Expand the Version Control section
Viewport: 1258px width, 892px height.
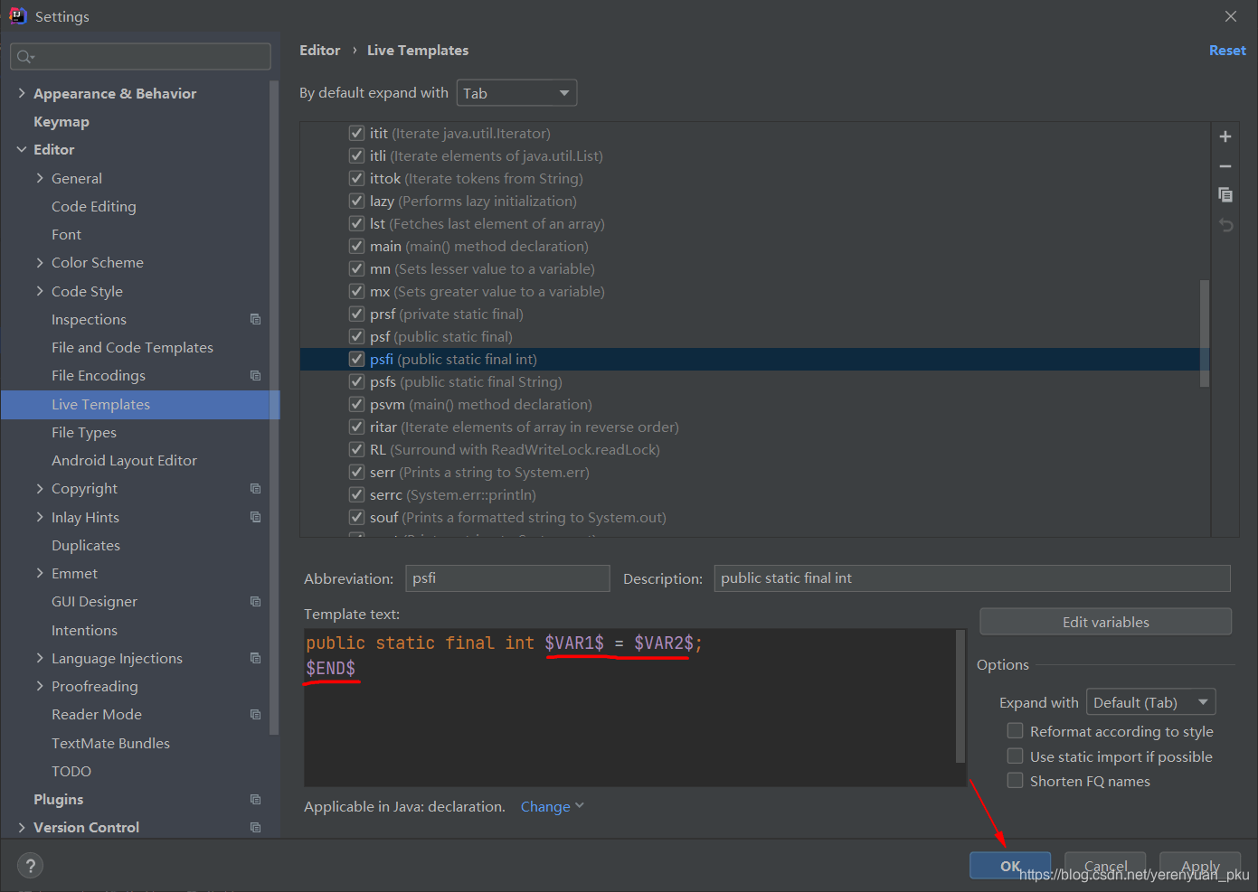[x=22, y=827]
